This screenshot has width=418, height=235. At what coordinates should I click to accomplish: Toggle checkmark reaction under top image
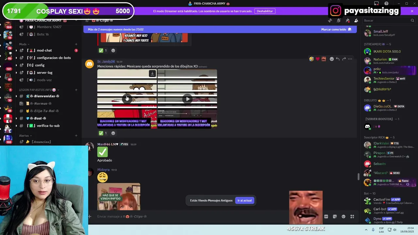103,50
